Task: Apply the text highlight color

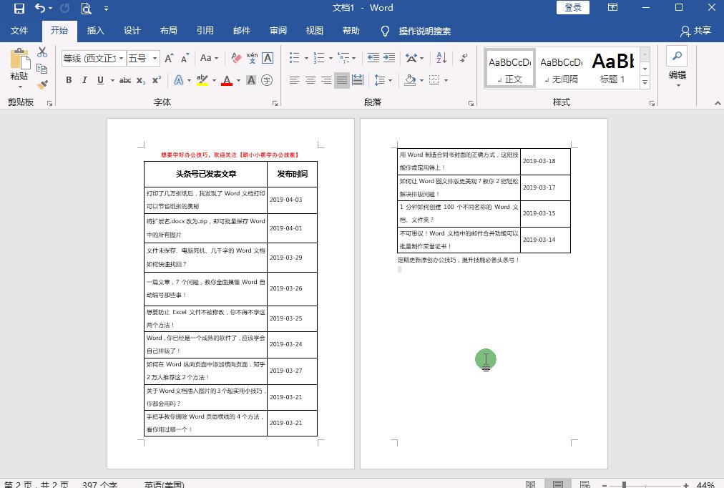Action: (x=202, y=80)
